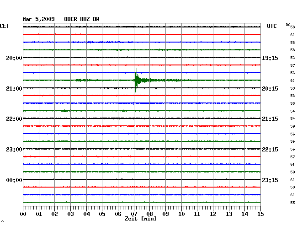Click the "22:00" CET time label
This screenshot has height=226, width=297.
click(x=14, y=119)
